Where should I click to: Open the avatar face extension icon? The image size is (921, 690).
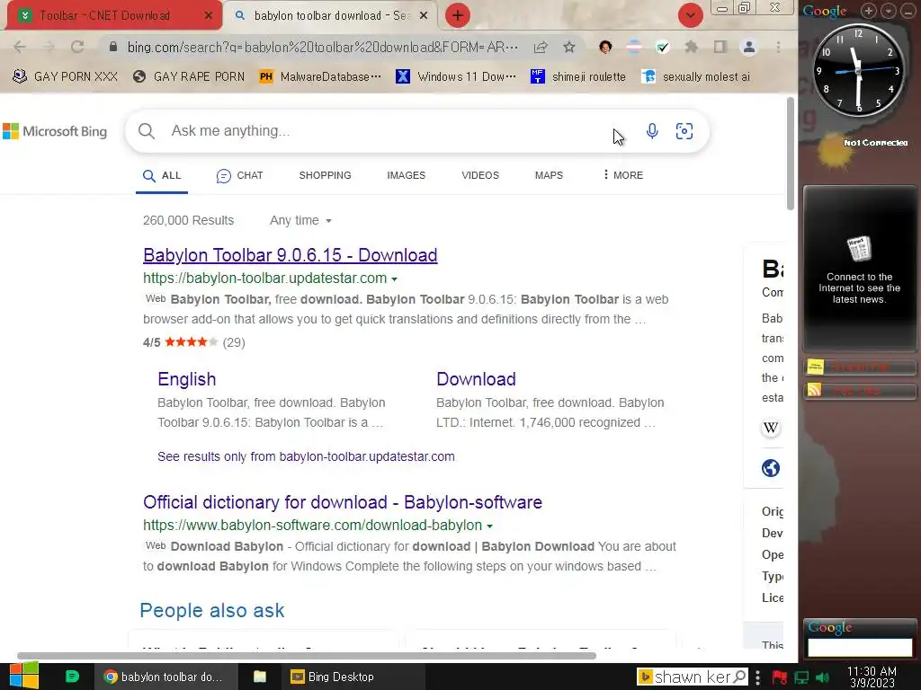(x=605, y=47)
